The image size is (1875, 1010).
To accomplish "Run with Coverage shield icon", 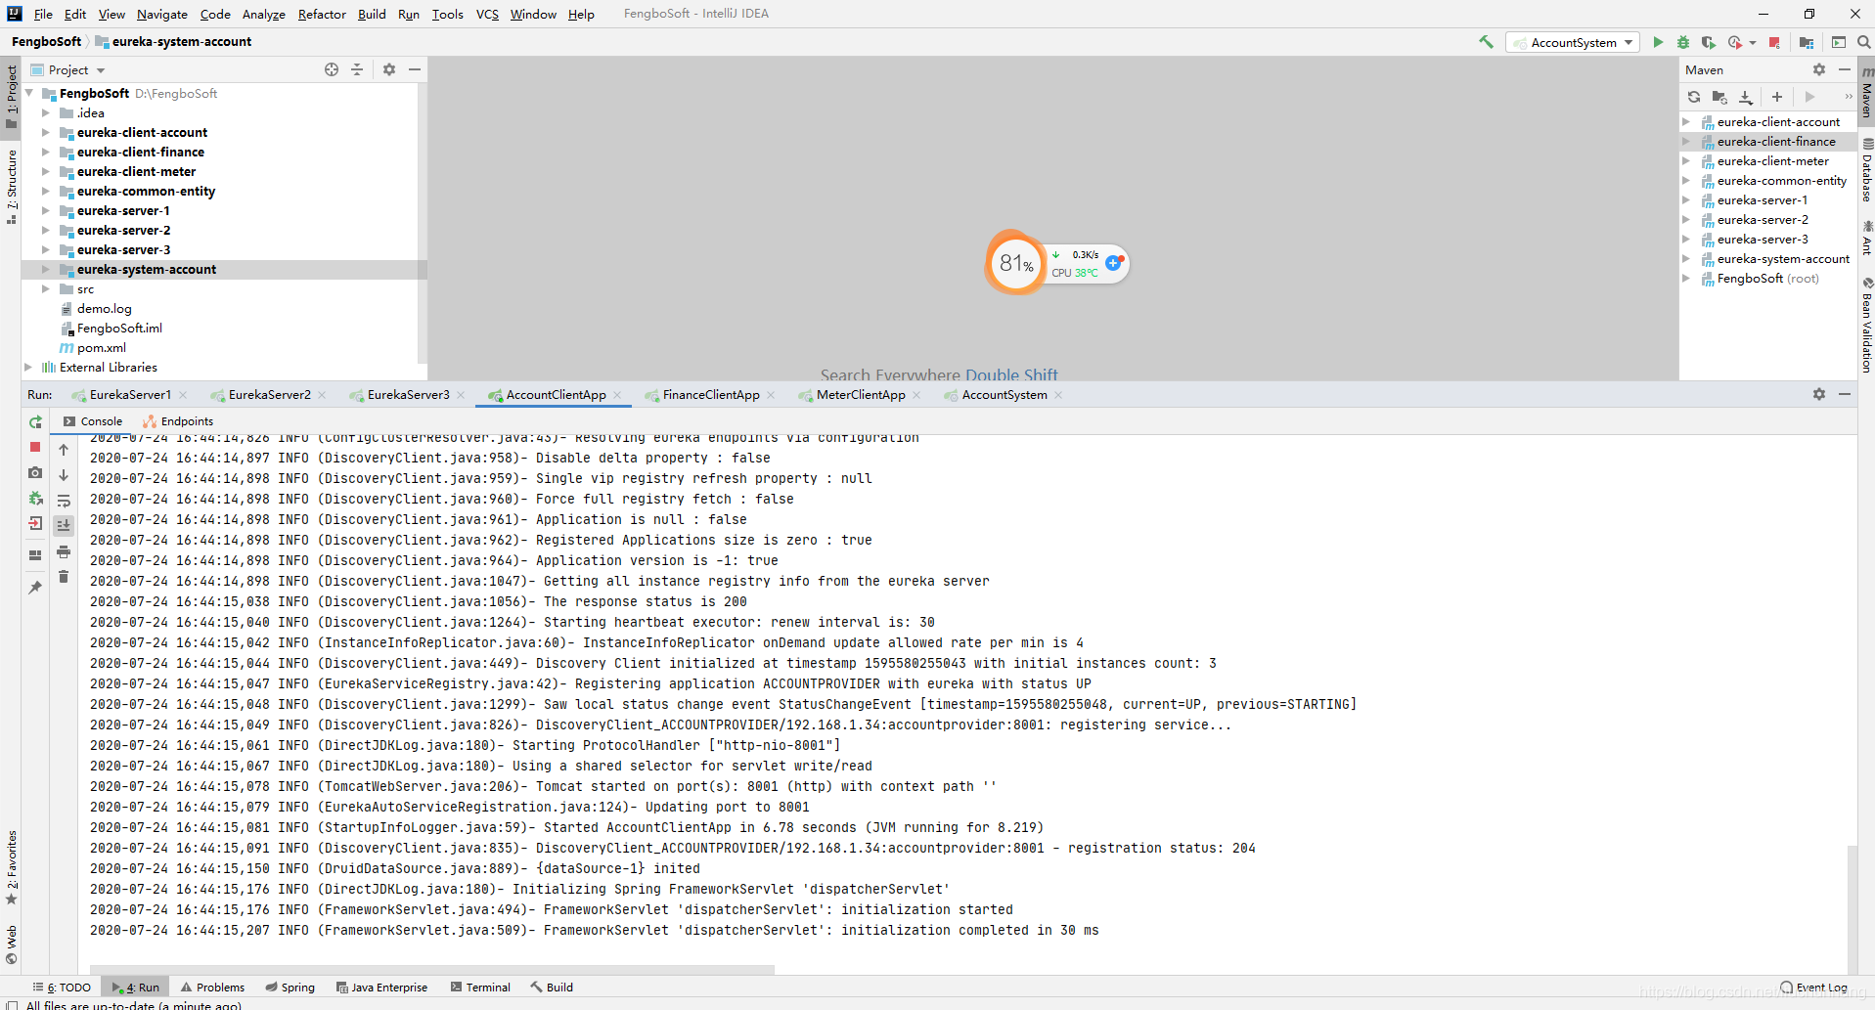I will point(1709,42).
